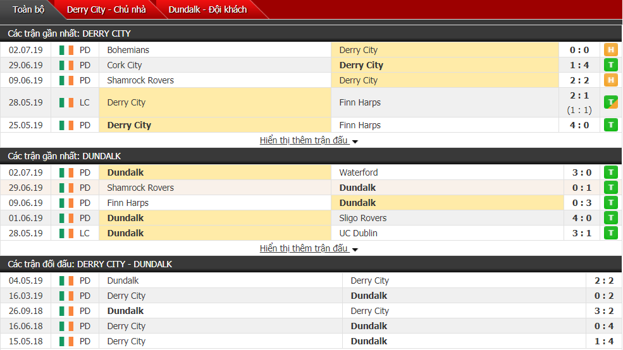The height and width of the screenshot is (350, 623).
Task: Click 'Finn Harps' in the 28.05.19 LC row
Action: (360, 102)
